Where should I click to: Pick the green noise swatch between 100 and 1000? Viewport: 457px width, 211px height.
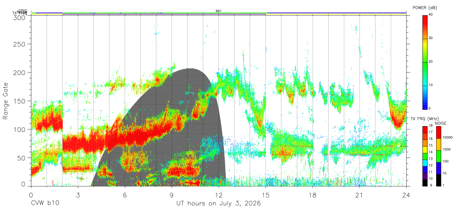click(439, 156)
